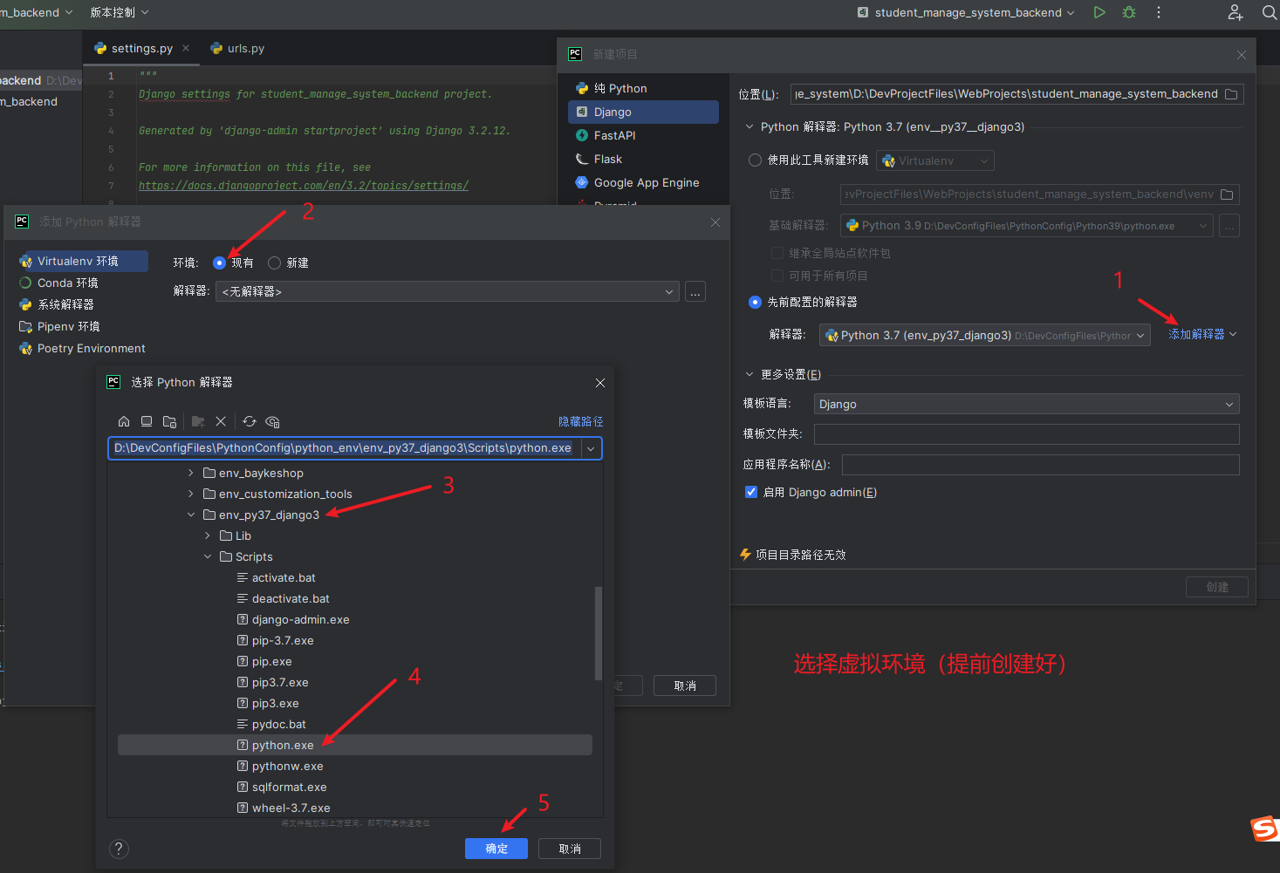Select Pipenv 环境 in interpreter list
This screenshot has height=873, width=1280.
pos(82,326)
